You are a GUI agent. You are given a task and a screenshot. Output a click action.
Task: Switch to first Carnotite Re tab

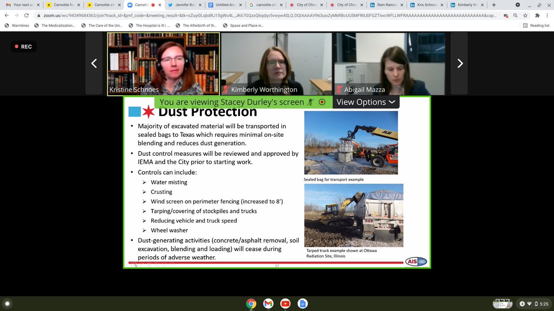[64, 5]
